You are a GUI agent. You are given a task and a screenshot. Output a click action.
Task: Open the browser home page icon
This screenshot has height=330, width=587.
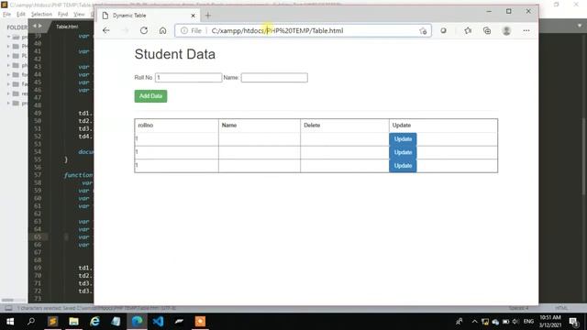[162, 30]
